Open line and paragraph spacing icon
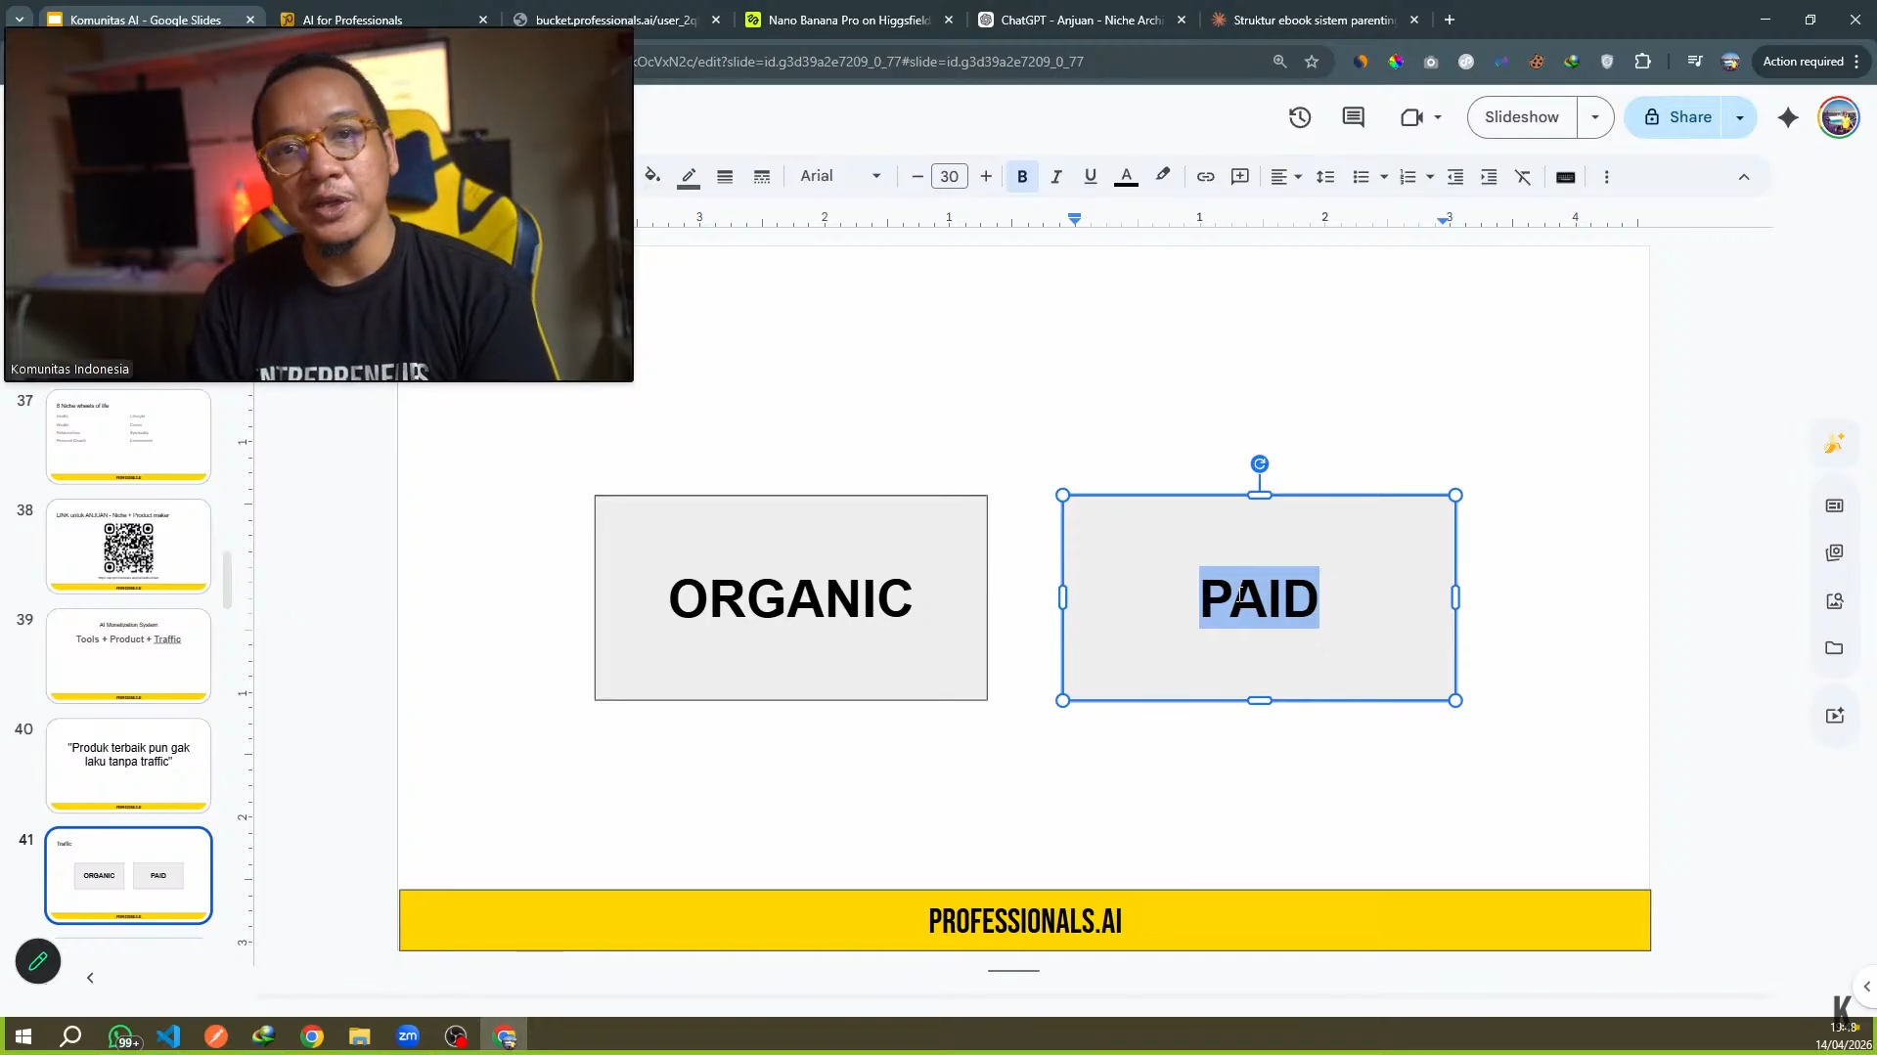Screen dimensions: 1877x1055 (x=1325, y=177)
